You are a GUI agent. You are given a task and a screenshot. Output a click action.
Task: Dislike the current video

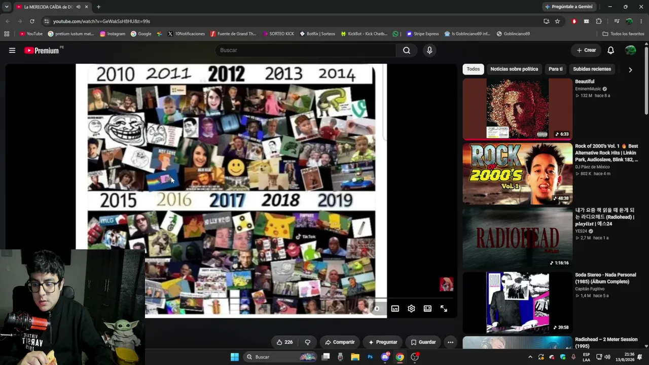pyautogui.click(x=307, y=342)
